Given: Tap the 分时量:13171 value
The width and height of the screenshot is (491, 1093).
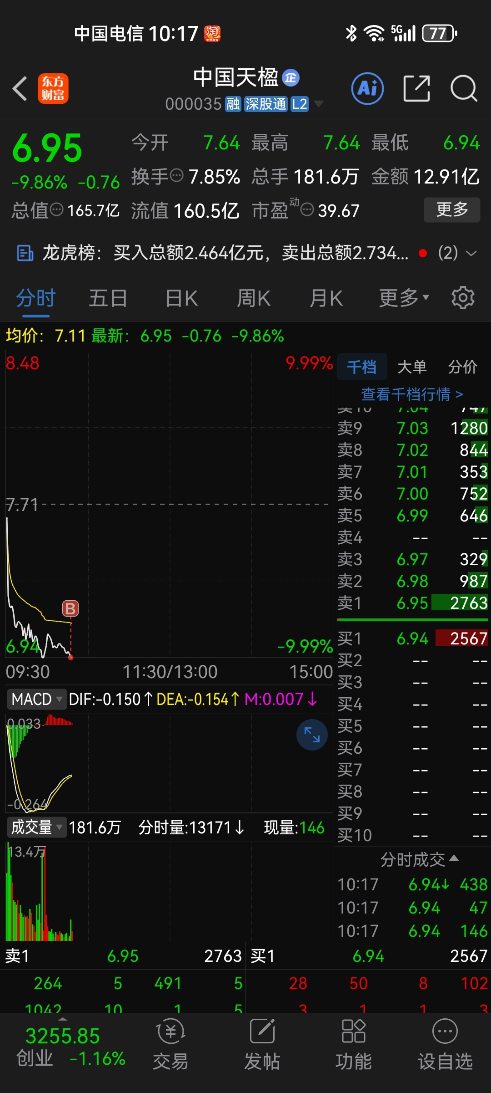Looking at the screenshot, I should tap(191, 827).
